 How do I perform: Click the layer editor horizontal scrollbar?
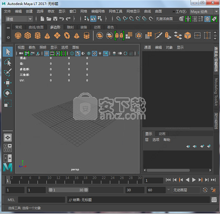[168, 170]
